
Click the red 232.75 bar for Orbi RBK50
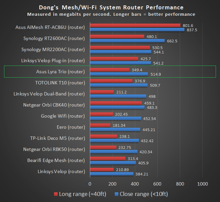coord(103,148)
